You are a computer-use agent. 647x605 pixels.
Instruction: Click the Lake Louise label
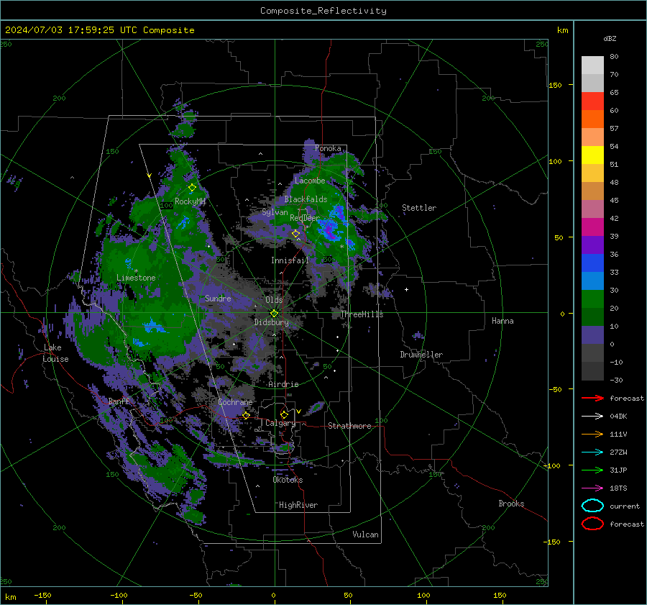click(55, 353)
